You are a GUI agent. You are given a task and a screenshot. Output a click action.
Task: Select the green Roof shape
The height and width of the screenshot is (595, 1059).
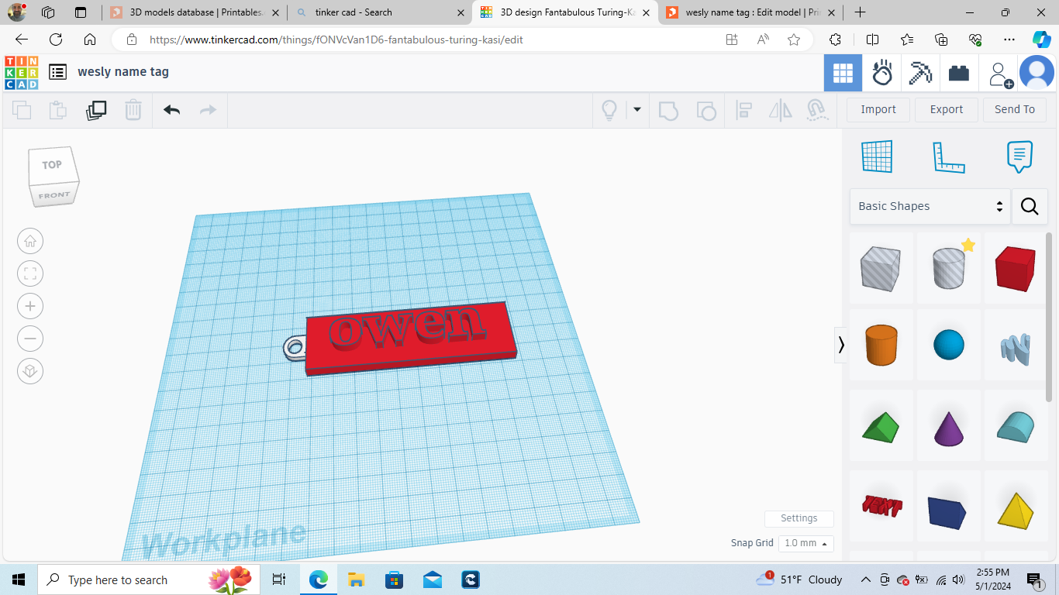881,428
